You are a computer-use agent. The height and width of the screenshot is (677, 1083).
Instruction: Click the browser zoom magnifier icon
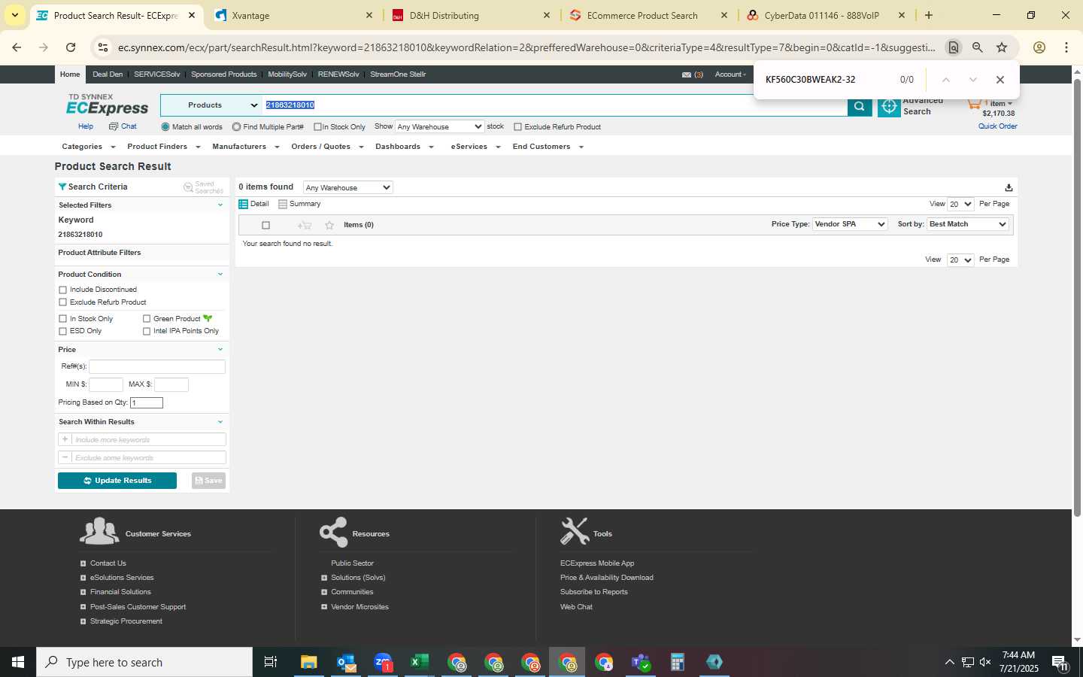tap(978, 47)
